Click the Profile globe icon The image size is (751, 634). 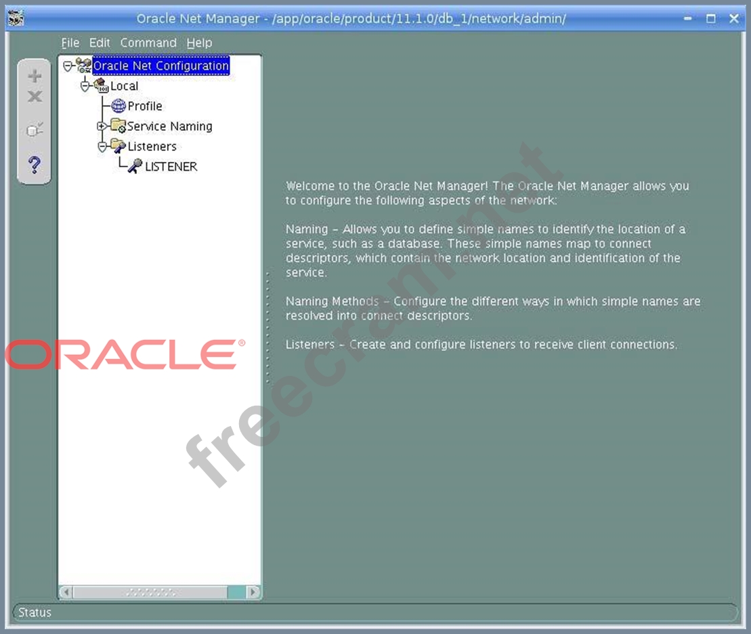[x=119, y=106]
